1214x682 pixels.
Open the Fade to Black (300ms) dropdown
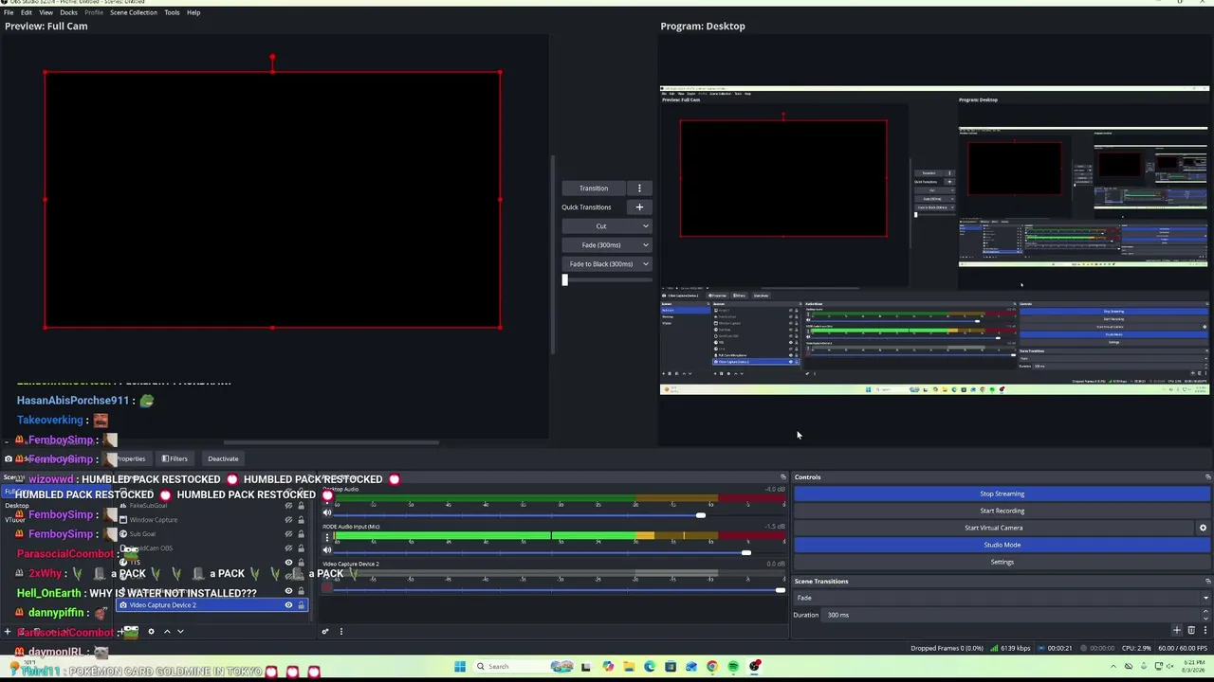pos(607,264)
